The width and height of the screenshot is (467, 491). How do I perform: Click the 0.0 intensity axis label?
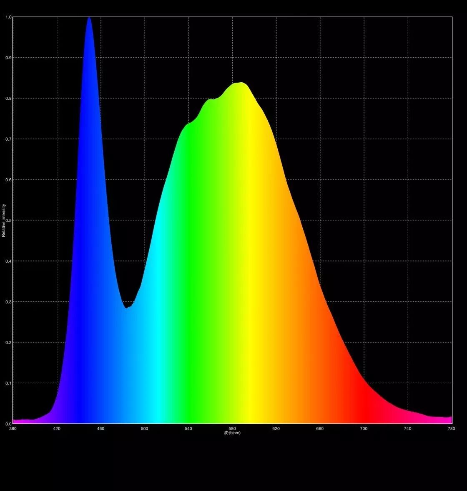point(8,424)
